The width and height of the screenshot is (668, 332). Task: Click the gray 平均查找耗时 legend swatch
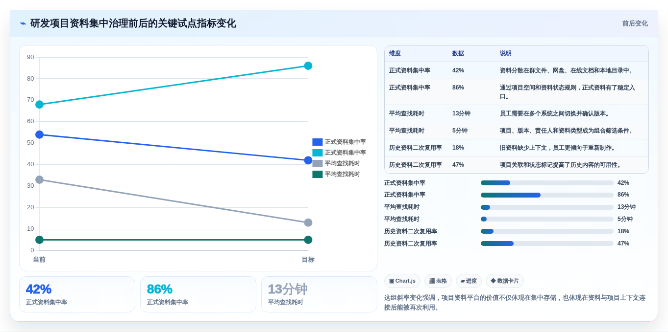tap(318, 163)
